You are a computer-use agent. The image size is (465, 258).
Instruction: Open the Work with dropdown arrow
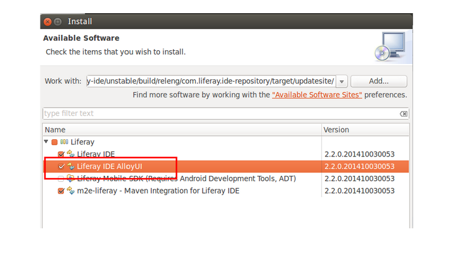click(x=342, y=81)
